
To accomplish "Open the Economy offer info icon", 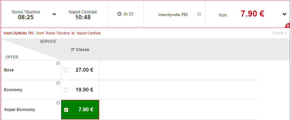I will 58,83.
